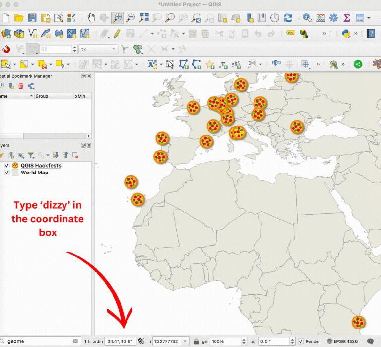Image resolution: width=381 pixels, height=347 pixels.
Task: Select the World Map layer name
Action: (x=35, y=173)
